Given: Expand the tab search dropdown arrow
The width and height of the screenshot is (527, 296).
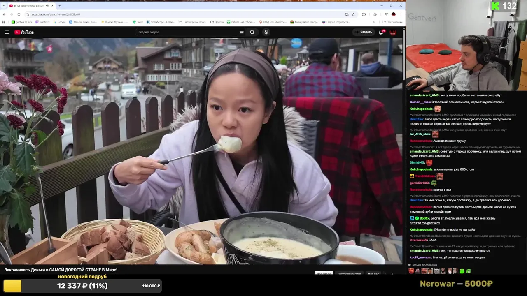Looking at the screenshot, I should (x=4, y=6).
